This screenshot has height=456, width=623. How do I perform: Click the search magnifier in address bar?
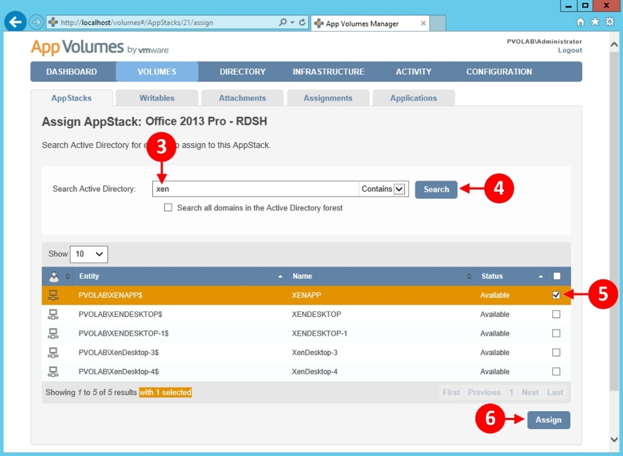pos(282,22)
